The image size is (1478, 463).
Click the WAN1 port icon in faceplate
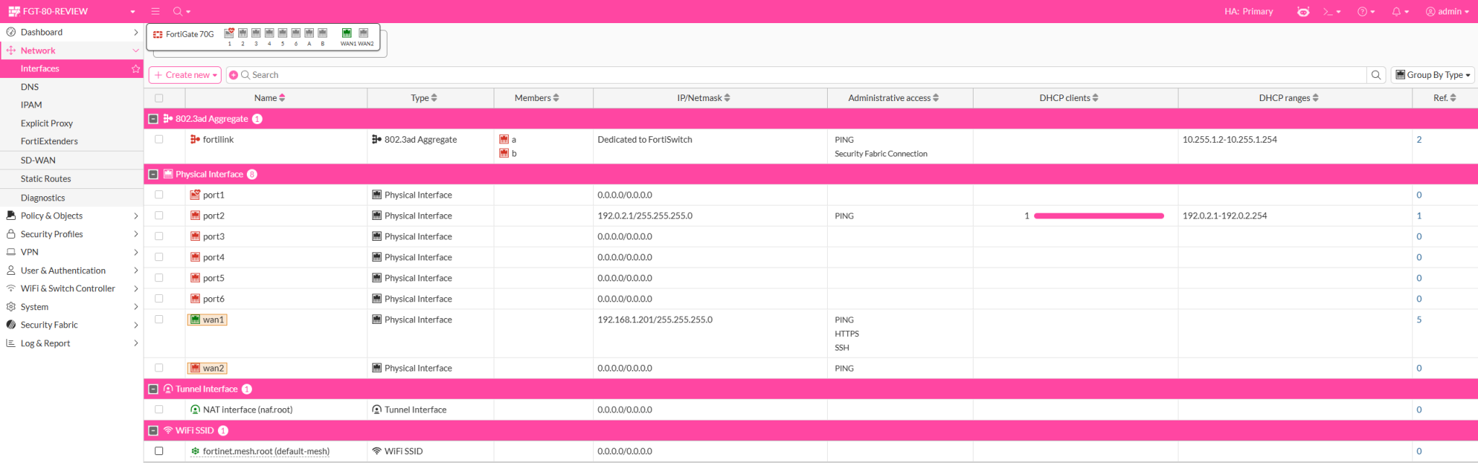(346, 33)
